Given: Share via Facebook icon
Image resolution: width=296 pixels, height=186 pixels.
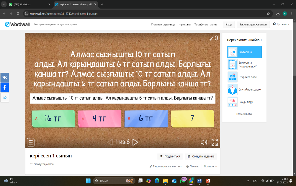Looking at the screenshot, I should [5, 87].
